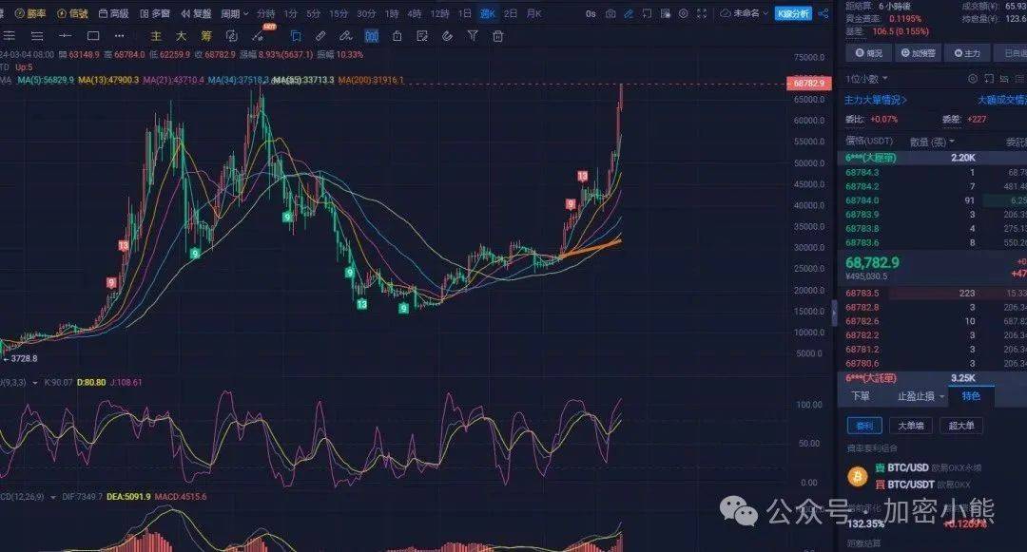This screenshot has height=552, width=1027.
Task: Select the 大單牆 filter
Action: tap(910, 426)
